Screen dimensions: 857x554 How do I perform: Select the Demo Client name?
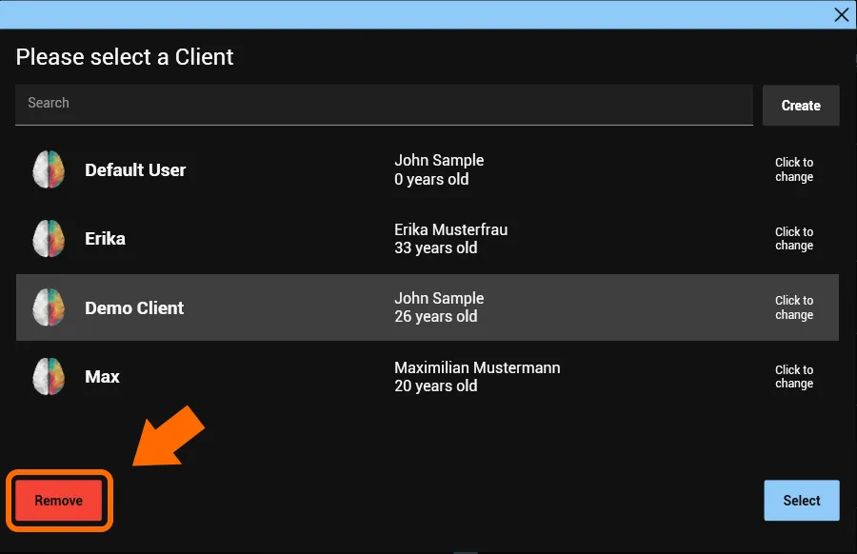[x=134, y=308]
